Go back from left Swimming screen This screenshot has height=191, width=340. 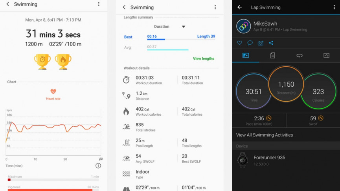[x=7, y=4]
